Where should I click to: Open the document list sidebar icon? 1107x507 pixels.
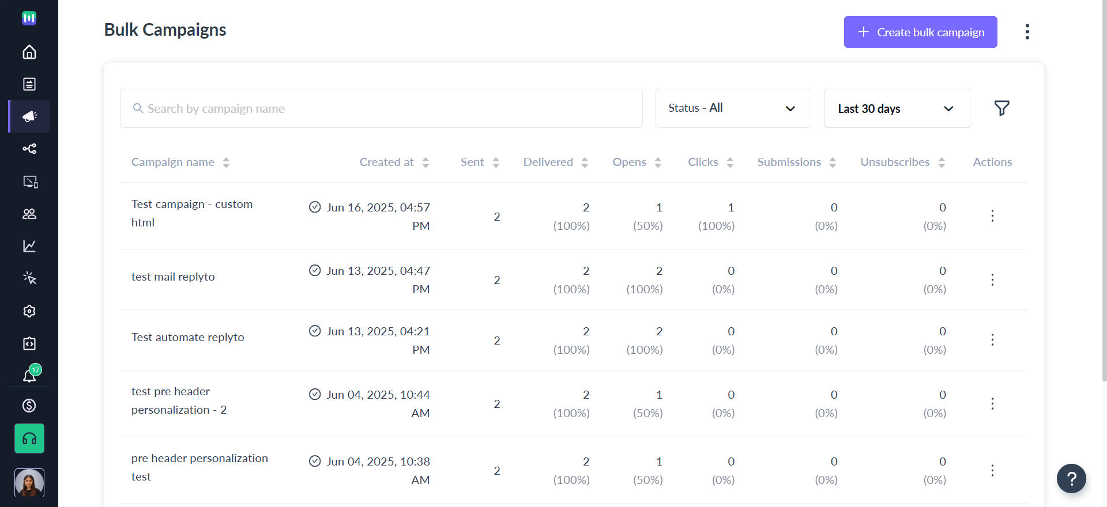[x=29, y=84]
